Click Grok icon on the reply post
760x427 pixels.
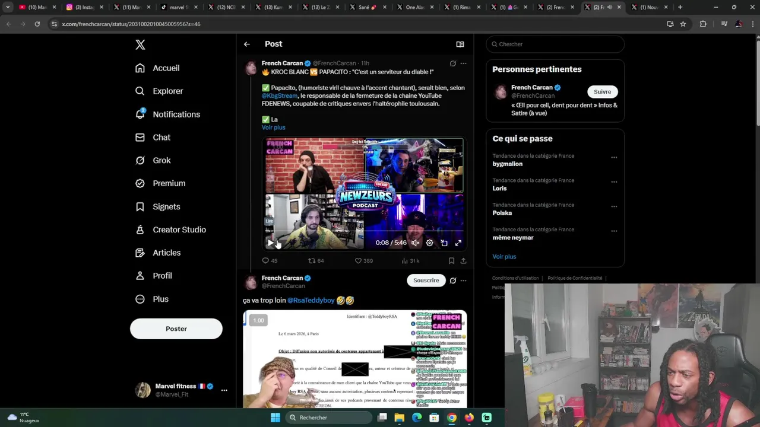(453, 281)
